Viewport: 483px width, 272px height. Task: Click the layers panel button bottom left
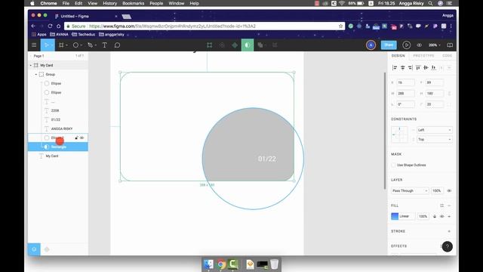34,249
